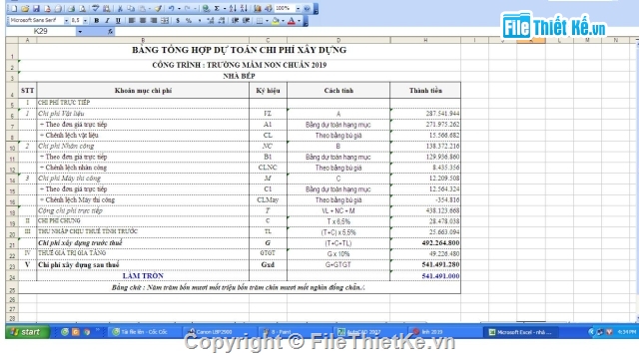Expand the AutoSum function dropdown arrow
Viewport: 639px width, 360px height.
click(225, 9)
